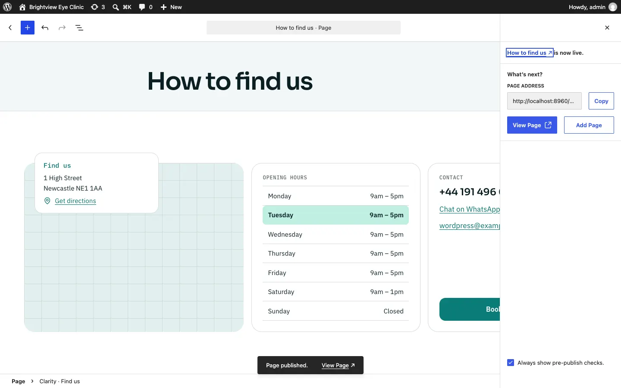Open the Howdy, admin account menu

point(593,7)
